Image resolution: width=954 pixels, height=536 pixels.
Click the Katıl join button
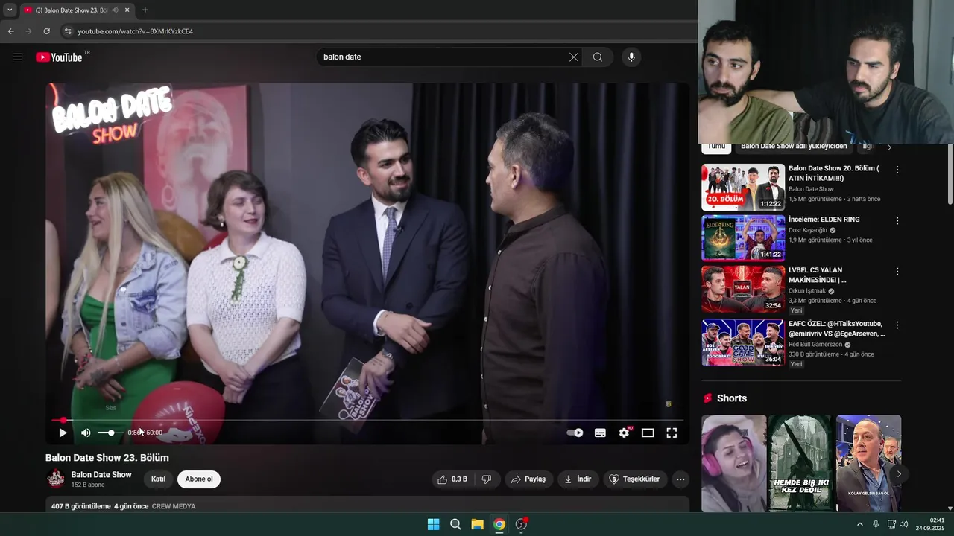pos(158,479)
